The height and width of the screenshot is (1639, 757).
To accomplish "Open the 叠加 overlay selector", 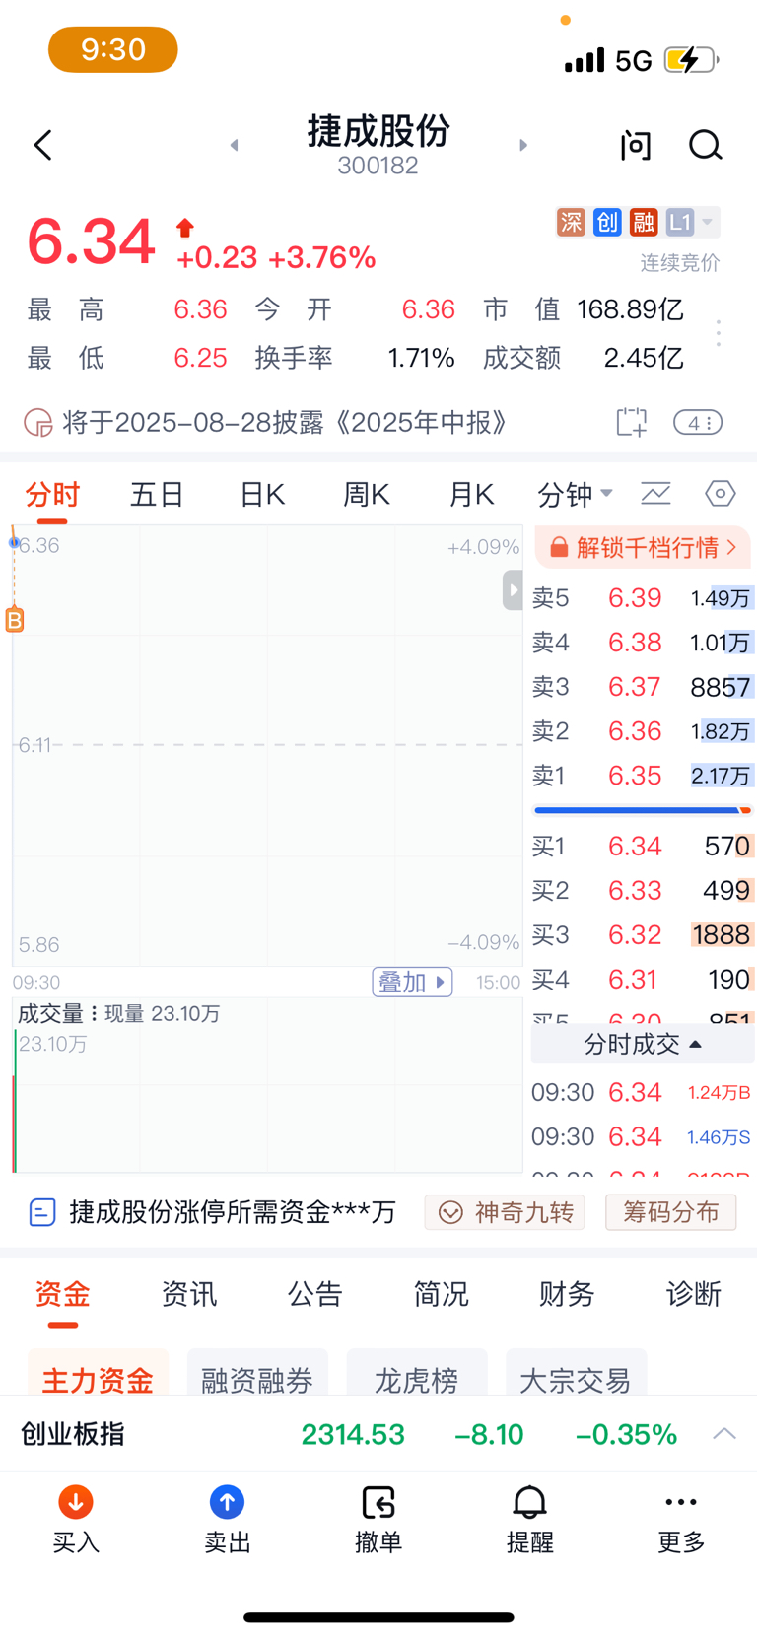I will pyautogui.click(x=412, y=982).
